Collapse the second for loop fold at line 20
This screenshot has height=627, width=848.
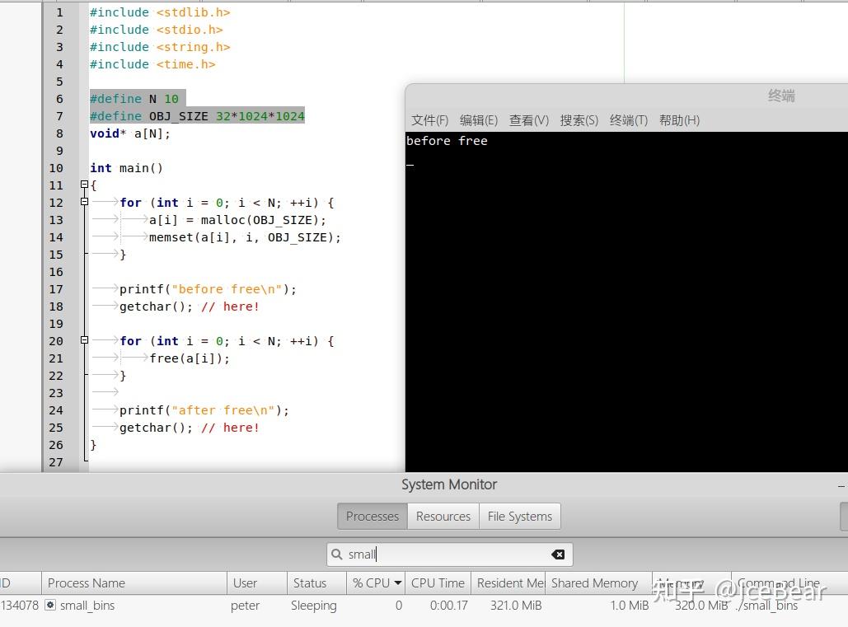click(x=84, y=340)
